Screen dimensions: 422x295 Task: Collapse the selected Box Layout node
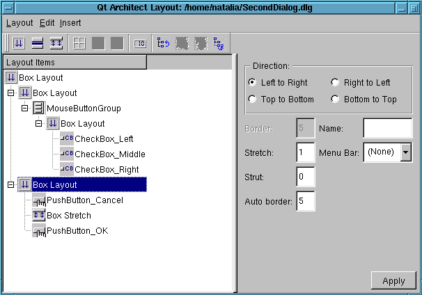(x=10, y=185)
